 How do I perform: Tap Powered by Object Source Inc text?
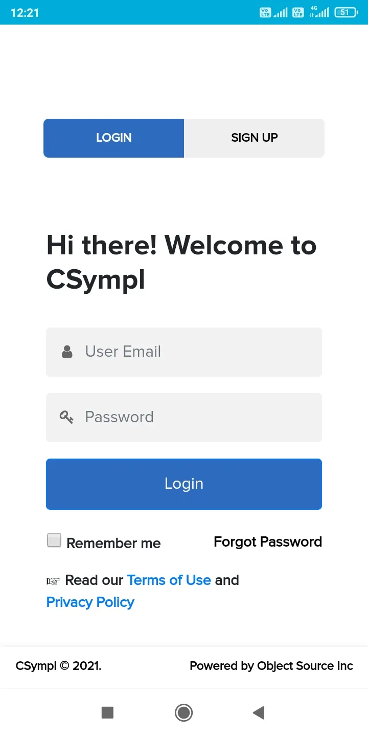(x=271, y=666)
